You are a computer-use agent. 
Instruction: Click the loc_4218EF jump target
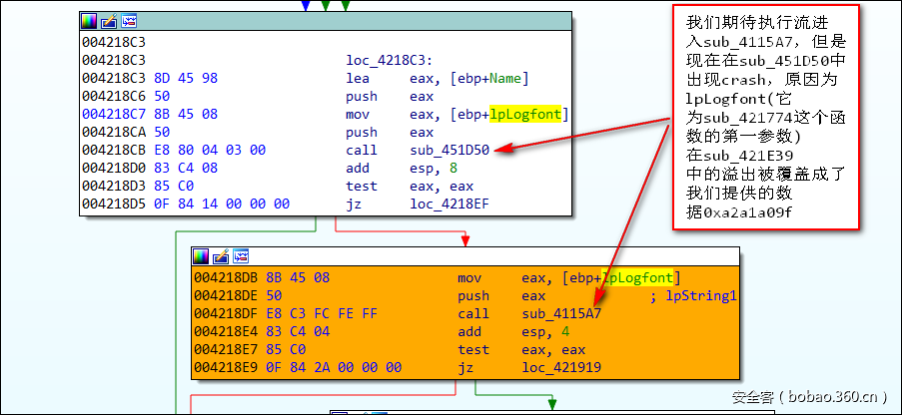coord(450,204)
